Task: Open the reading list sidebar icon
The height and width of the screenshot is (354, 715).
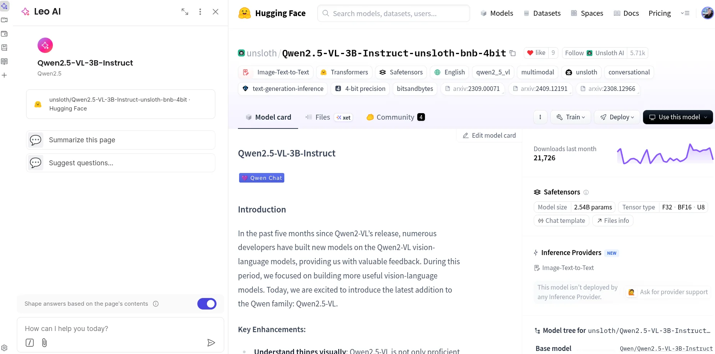Action: pos(4,61)
